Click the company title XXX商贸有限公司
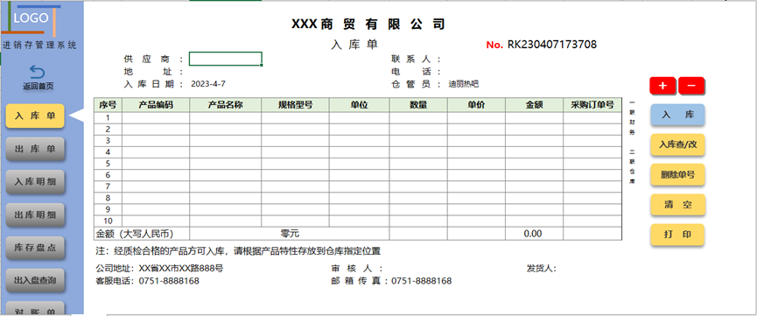Viewport: 757px width, 316px height. pos(368,25)
